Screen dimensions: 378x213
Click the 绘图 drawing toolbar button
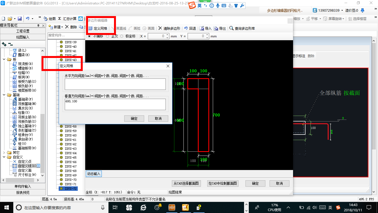50,19
